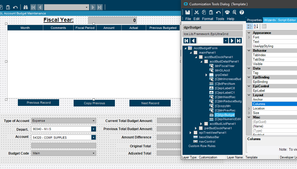
Task: Expand the Font property row
Action: (x=249, y=38)
